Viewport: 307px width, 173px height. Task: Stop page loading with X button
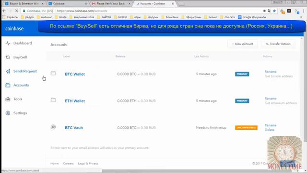pos(16,11)
